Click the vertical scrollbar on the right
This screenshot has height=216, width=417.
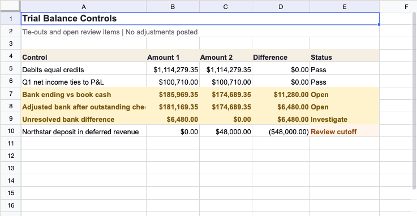(x=414, y=101)
